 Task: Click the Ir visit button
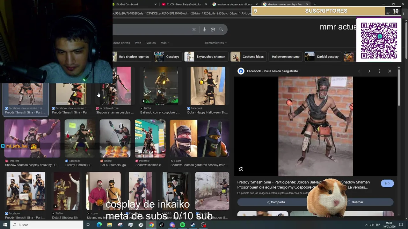click(x=387, y=184)
